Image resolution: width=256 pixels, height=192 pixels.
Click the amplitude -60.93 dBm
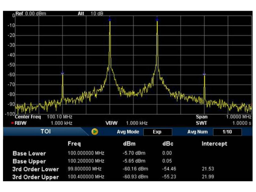(135, 177)
